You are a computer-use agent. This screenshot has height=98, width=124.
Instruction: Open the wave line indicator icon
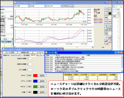[x=106, y=13]
